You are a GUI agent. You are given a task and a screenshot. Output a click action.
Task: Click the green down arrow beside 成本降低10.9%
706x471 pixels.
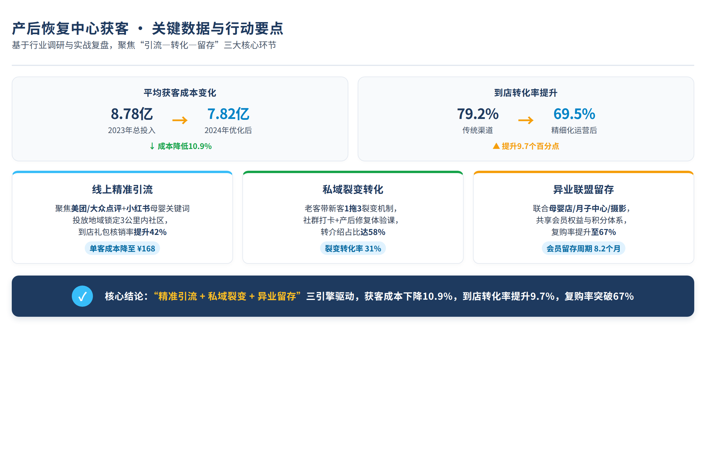[x=152, y=146]
